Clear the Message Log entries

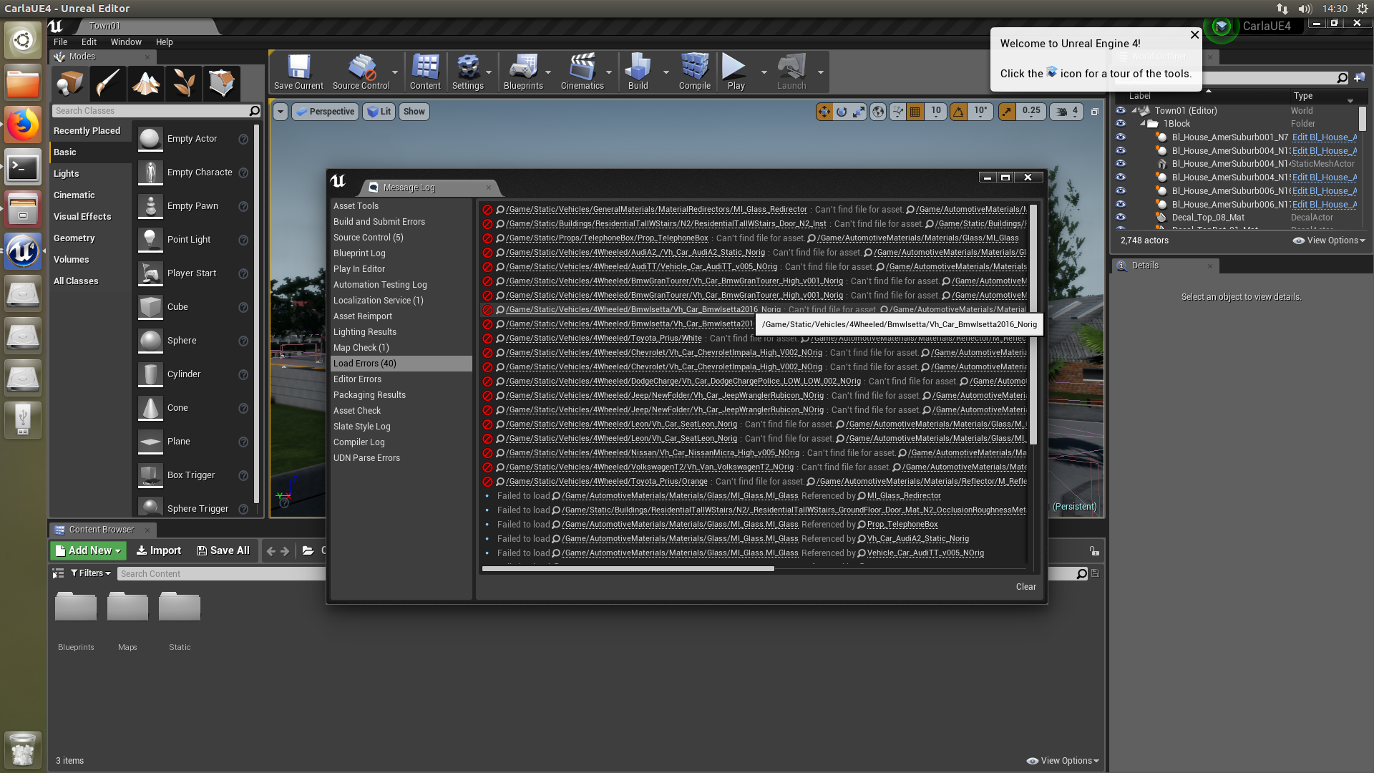coord(1025,586)
